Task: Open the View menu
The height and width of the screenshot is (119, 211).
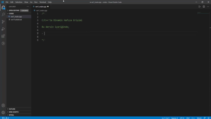Action: click(26, 2)
